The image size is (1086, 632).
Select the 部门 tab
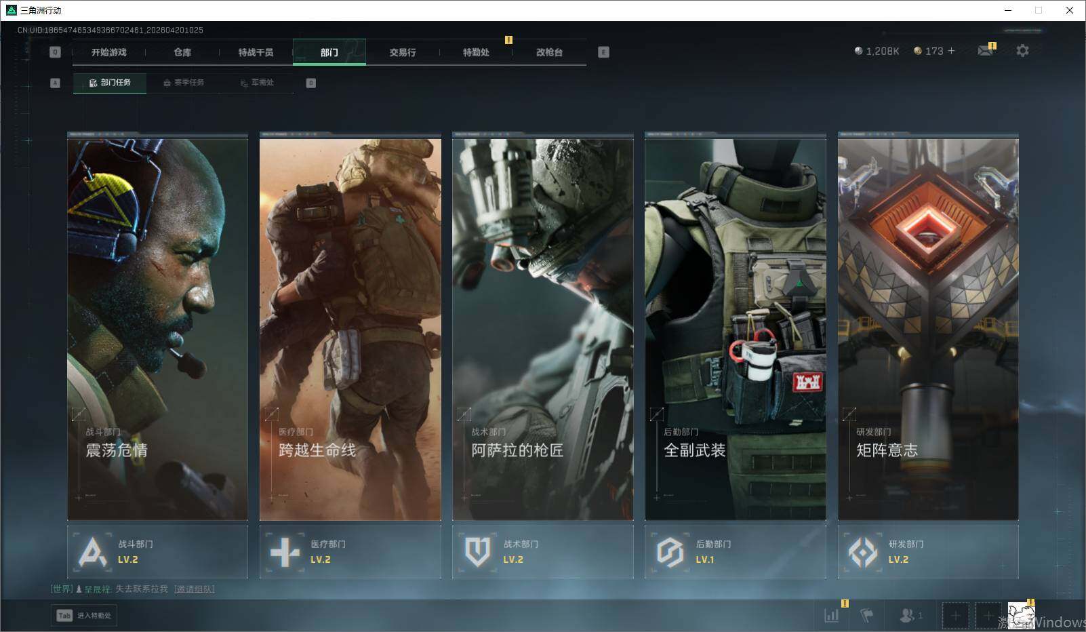pyautogui.click(x=329, y=52)
